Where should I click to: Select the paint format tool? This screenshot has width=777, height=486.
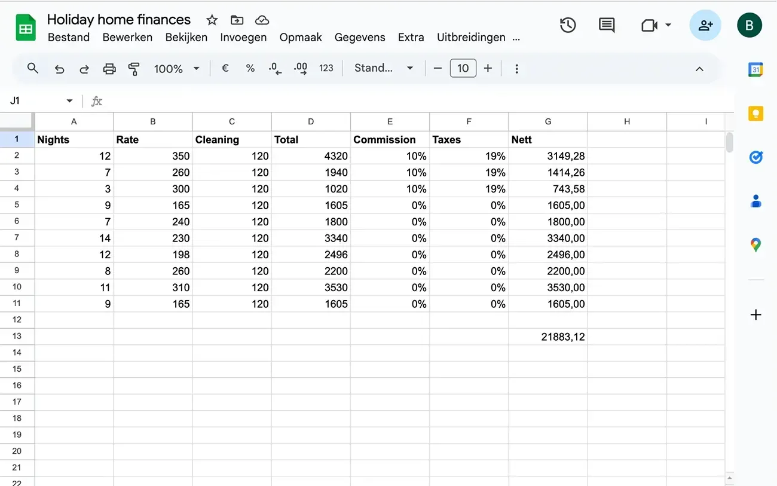coord(134,68)
